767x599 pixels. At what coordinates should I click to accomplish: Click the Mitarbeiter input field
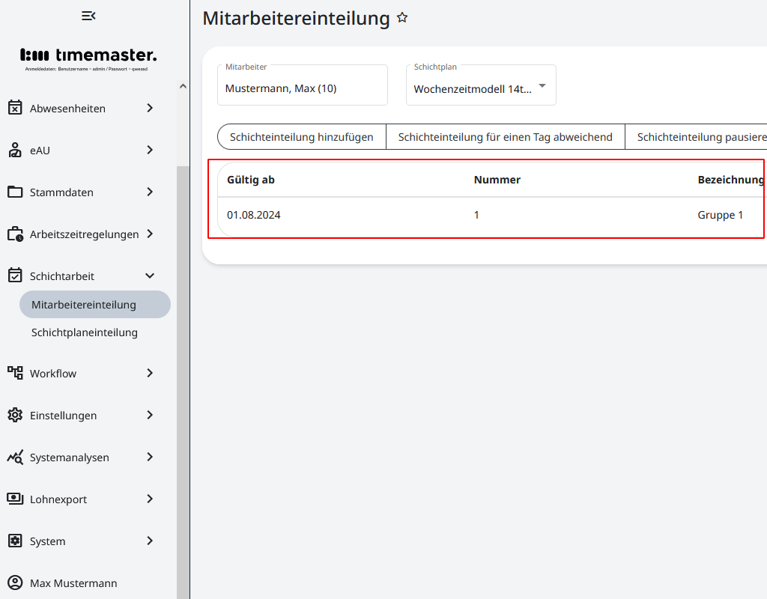(303, 88)
